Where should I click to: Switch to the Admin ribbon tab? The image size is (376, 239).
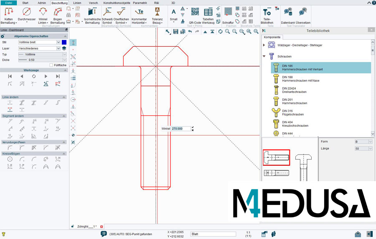point(42,3)
